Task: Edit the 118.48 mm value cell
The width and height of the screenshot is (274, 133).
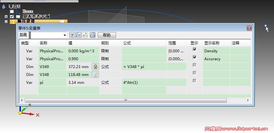Action: tap(79, 74)
